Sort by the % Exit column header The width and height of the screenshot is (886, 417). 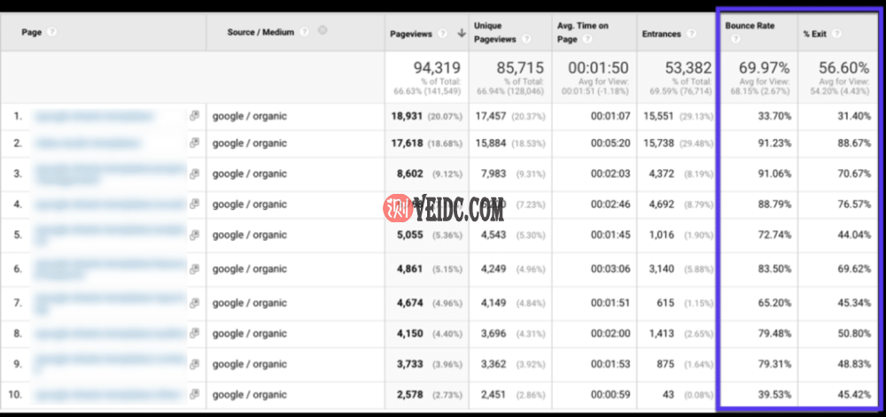coord(815,34)
